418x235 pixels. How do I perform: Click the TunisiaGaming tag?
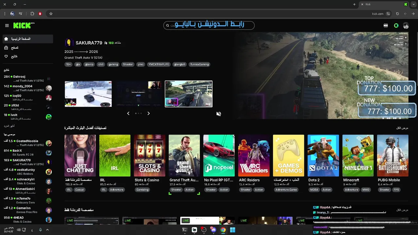pyautogui.click(x=199, y=64)
